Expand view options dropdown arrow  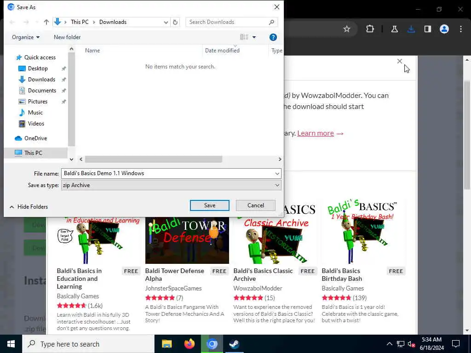[x=254, y=37]
